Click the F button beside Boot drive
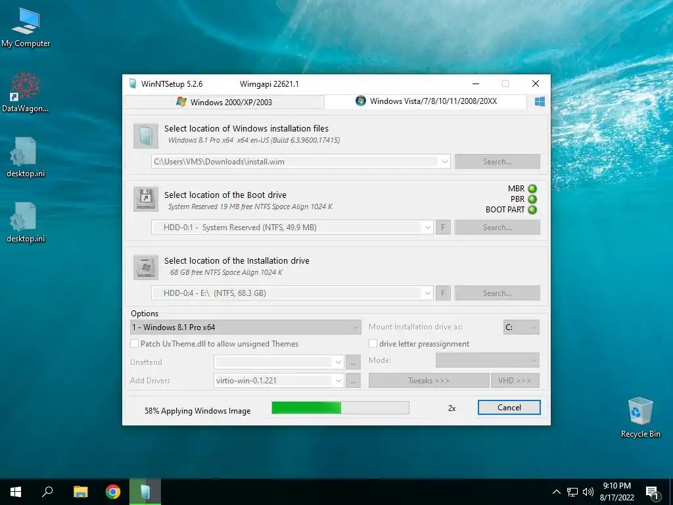 pyautogui.click(x=443, y=228)
